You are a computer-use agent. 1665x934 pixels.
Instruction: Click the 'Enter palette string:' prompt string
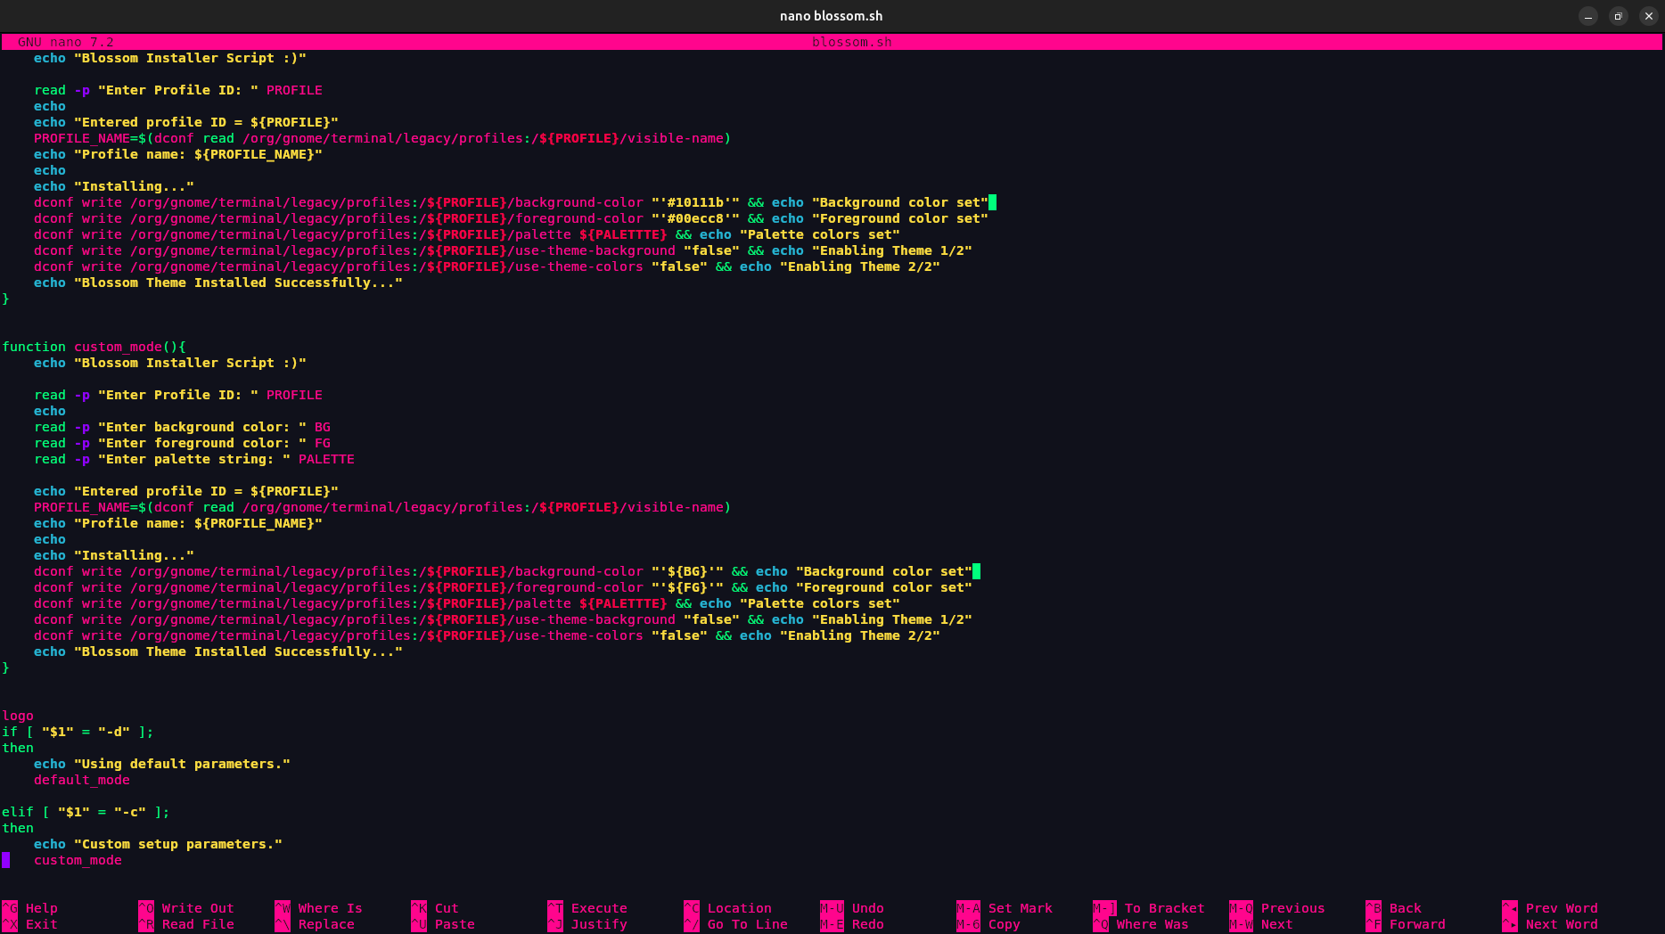tap(194, 459)
